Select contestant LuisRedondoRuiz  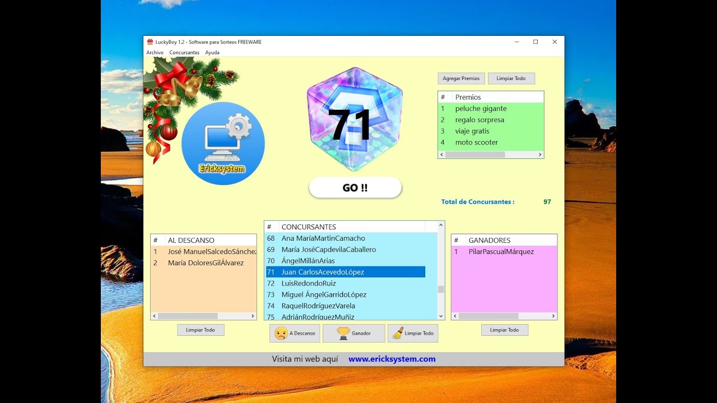(x=346, y=283)
